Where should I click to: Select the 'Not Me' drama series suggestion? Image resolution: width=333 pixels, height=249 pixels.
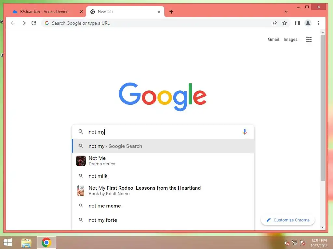click(163, 161)
